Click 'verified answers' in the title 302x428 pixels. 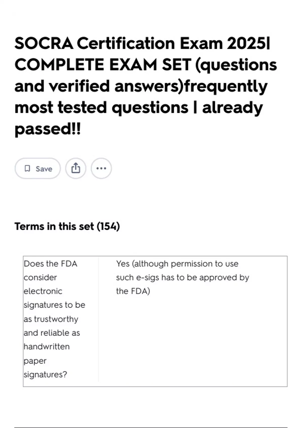pos(115,86)
